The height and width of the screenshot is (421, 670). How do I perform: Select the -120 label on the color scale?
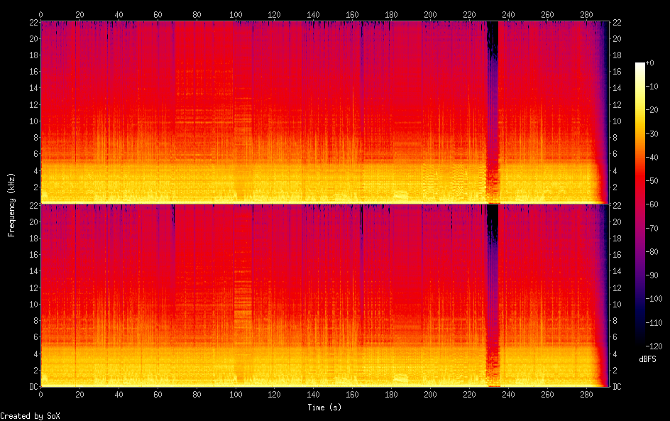[x=655, y=346]
